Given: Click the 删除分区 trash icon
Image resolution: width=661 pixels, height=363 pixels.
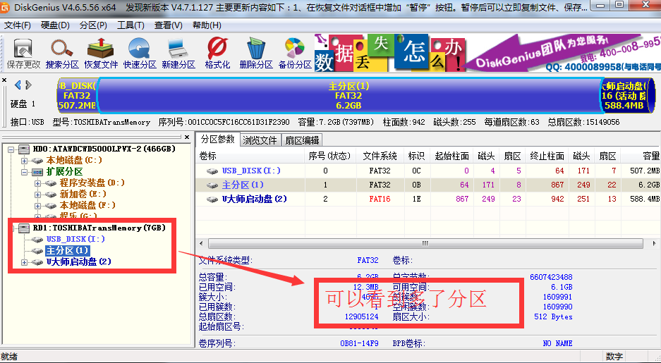Looking at the screenshot, I should 256,53.
